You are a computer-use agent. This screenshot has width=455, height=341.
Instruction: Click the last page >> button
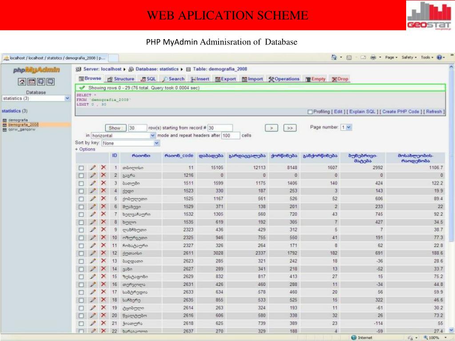pyautogui.click(x=290, y=128)
